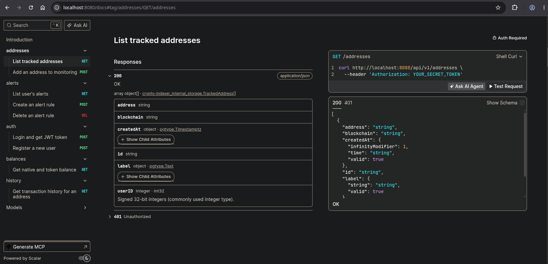Open Introduction in the sidebar
Screen dimensions: 548x264
19,40
